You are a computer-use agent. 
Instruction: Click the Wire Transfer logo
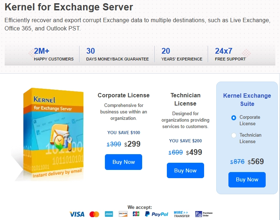point(182,214)
